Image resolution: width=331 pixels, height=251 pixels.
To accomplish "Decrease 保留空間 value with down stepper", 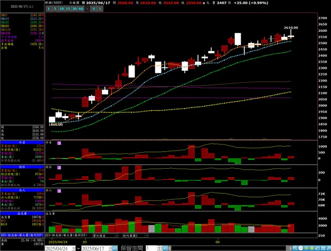I will tap(160, 250).
